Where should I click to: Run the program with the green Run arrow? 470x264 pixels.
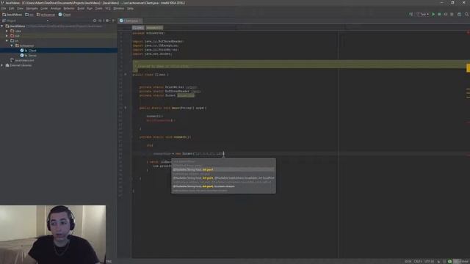[x=433, y=14]
